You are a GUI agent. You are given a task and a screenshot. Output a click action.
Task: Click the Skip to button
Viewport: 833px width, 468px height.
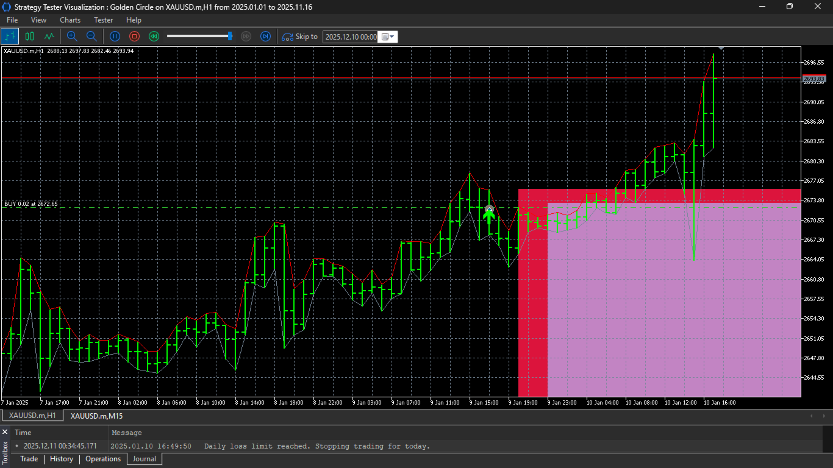[x=299, y=37]
